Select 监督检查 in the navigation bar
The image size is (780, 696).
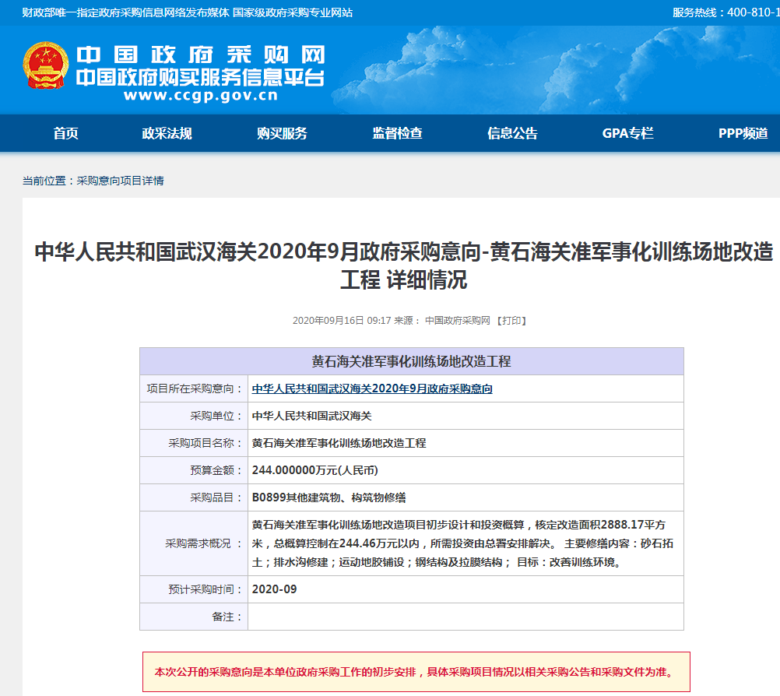click(x=398, y=133)
